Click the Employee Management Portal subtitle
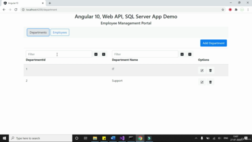252x142 pixels. pyautogui.click(x=126, y=23)
